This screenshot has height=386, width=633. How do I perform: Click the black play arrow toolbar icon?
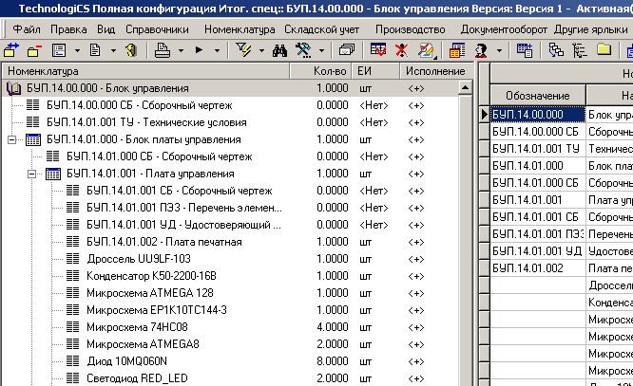200,49
